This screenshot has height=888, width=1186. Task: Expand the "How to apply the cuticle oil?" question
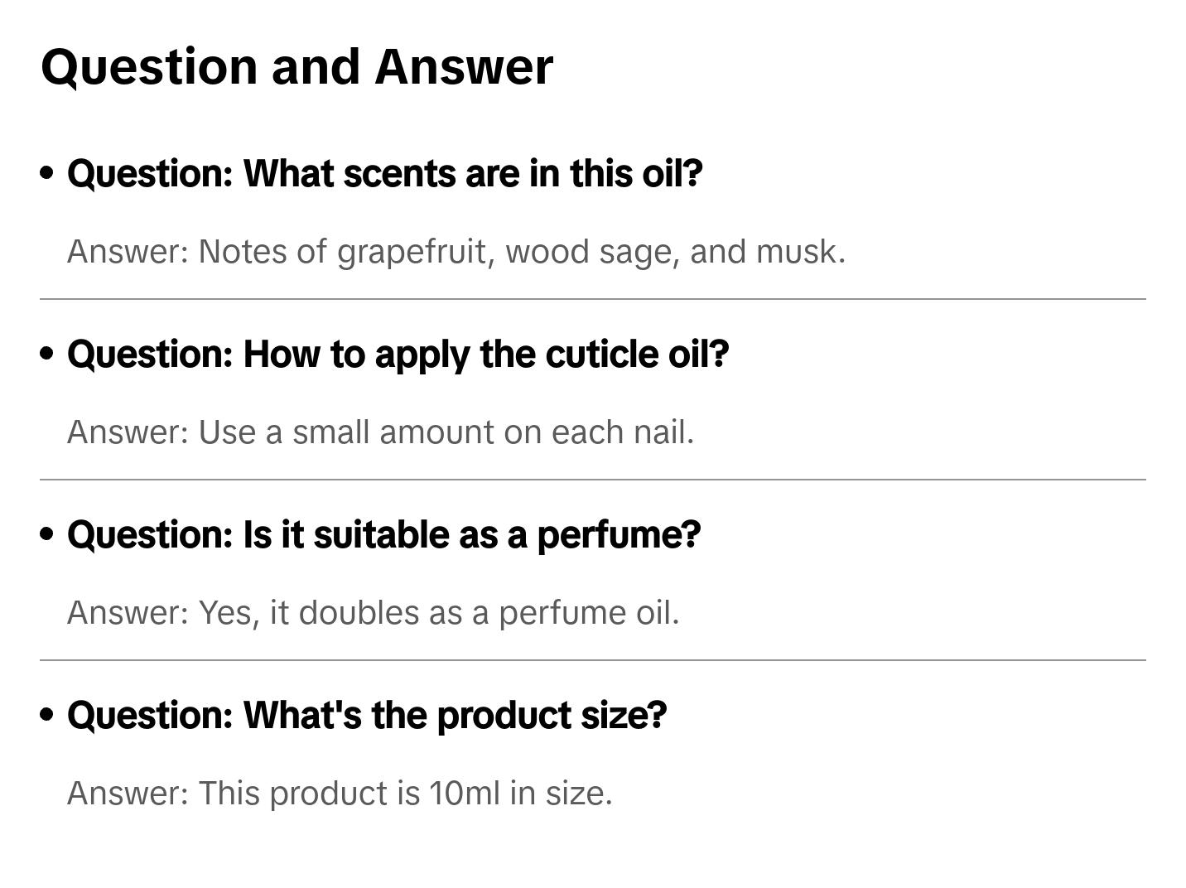coord(398,355)
